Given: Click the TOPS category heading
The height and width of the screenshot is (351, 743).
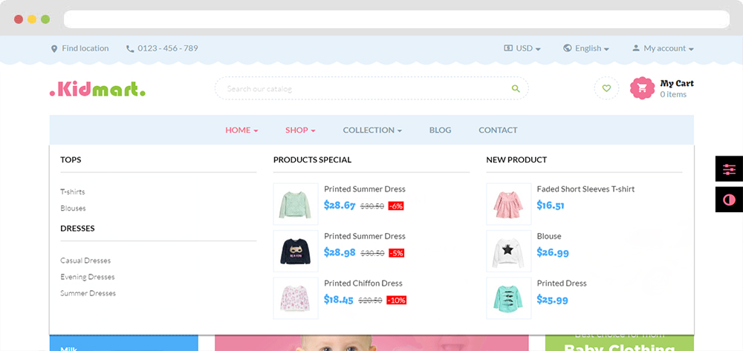Looking at the screenshot, I should [x=71, y=160].
